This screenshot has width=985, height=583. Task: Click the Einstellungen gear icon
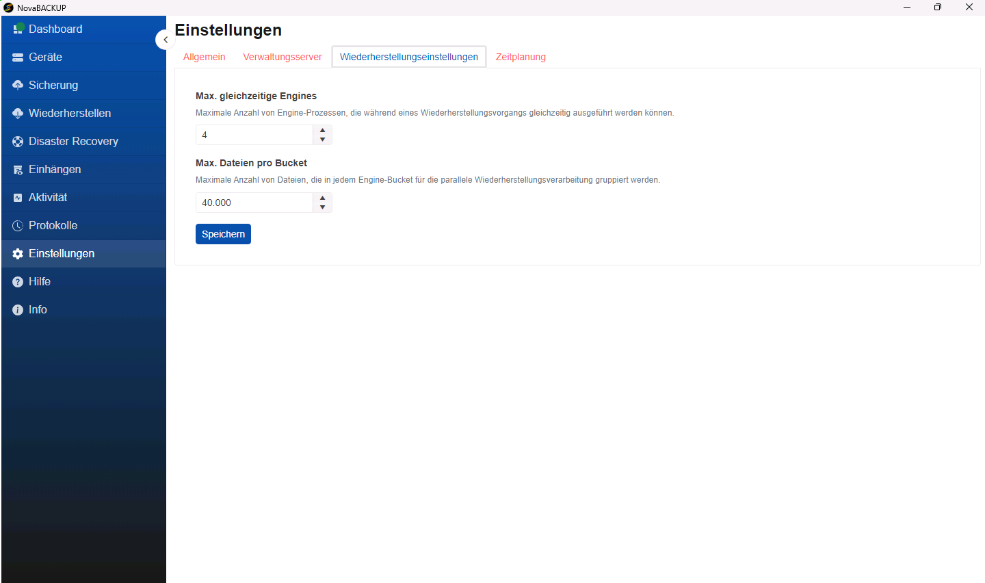click(x=18, y=254)
